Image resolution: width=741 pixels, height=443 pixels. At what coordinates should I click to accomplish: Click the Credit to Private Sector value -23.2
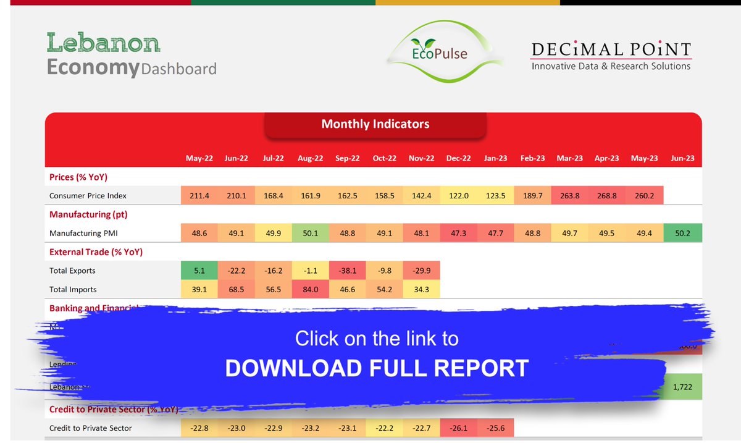pyautogui.click(x=310, y=428)
